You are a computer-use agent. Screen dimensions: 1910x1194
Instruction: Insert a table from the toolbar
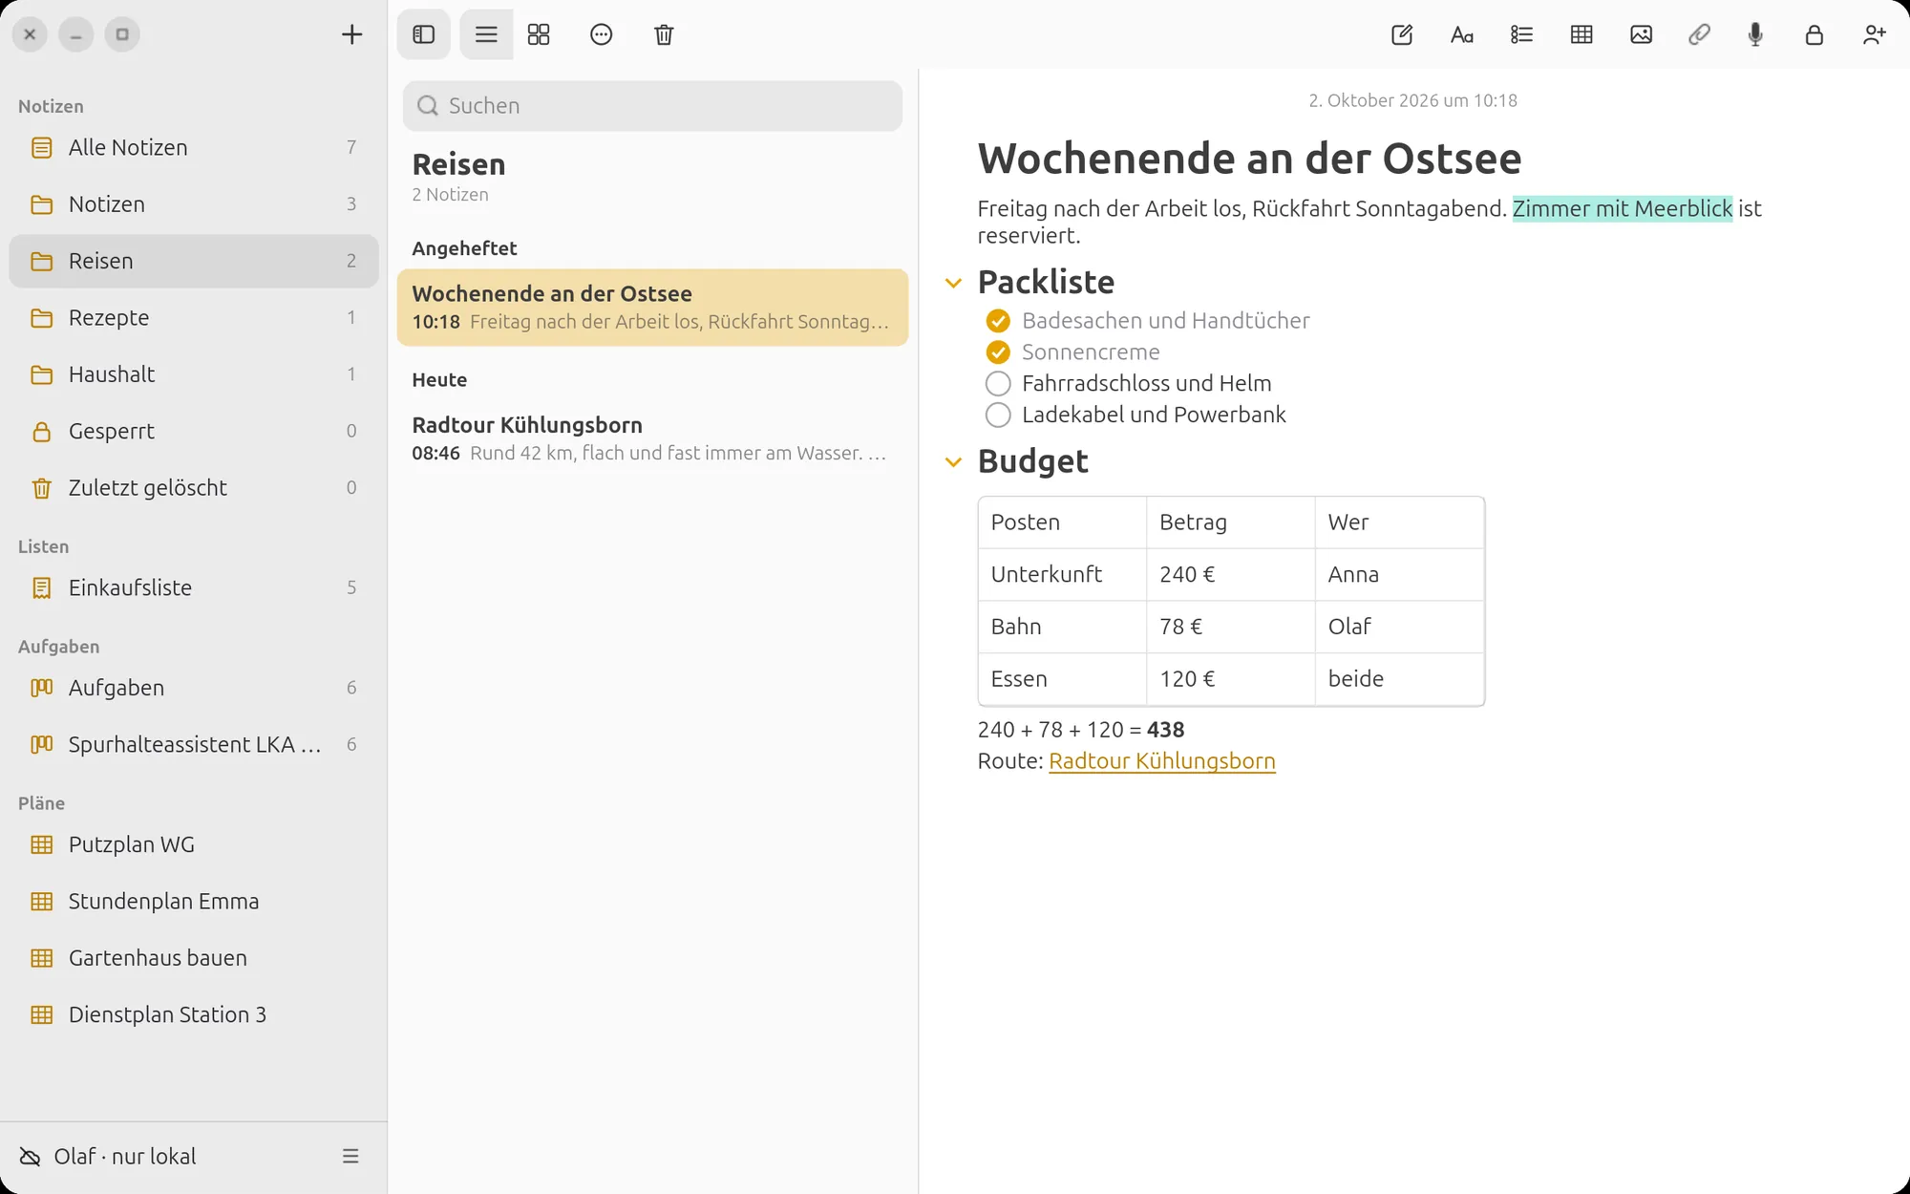[x=1581, y=35]
